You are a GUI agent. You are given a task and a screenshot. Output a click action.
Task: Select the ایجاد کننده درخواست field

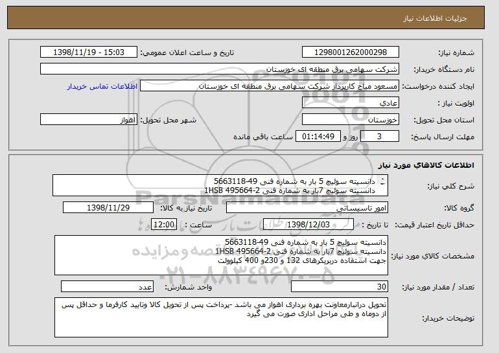coord(270,86)
